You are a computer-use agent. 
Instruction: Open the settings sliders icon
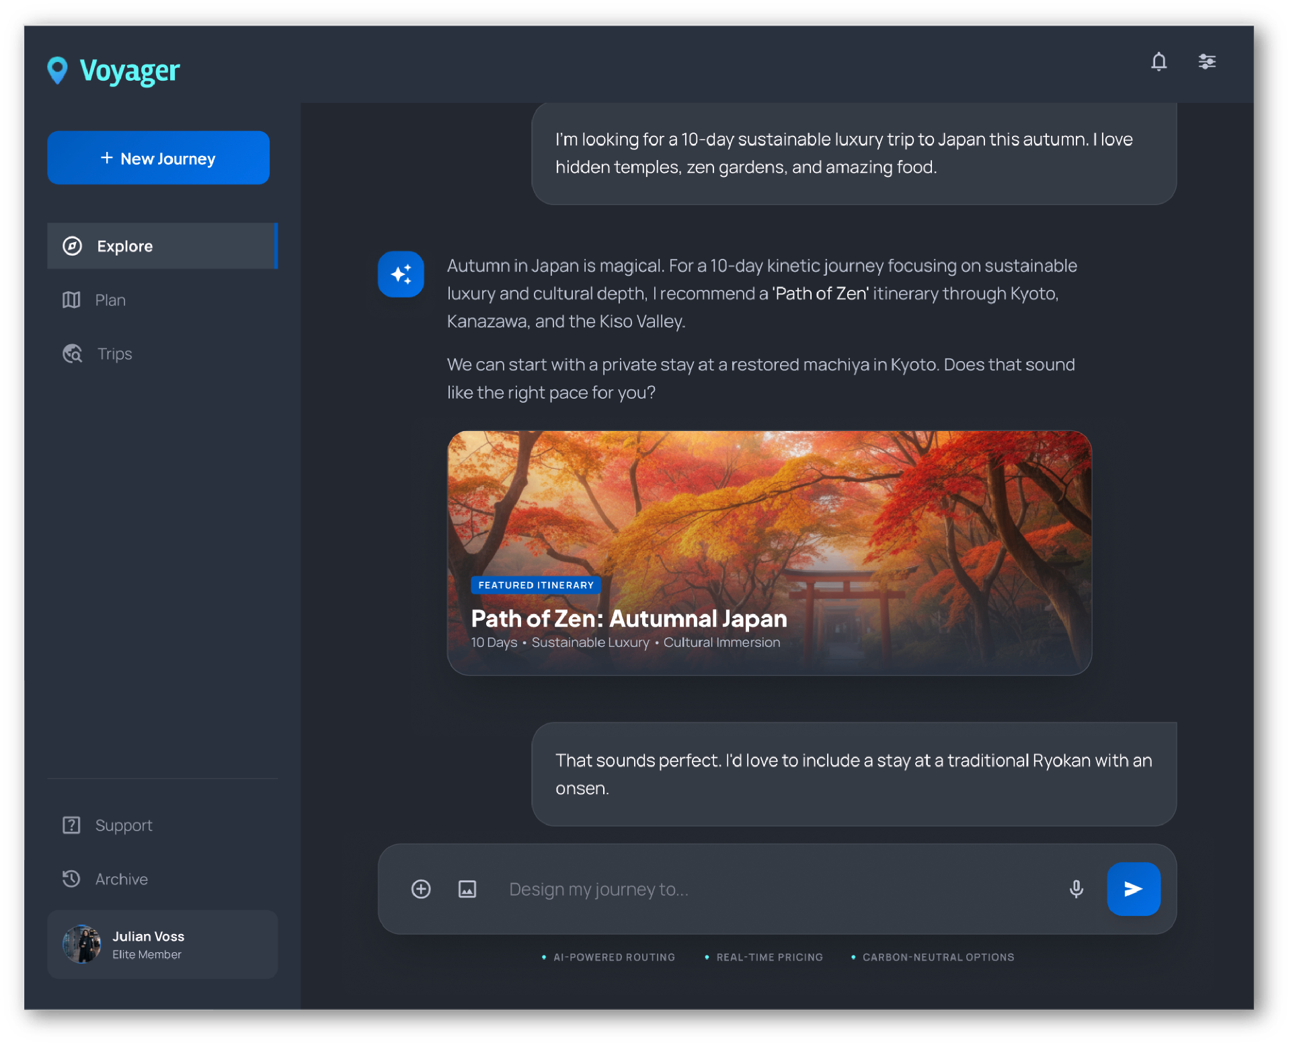pyautogui.click(x=1207, y=62)
